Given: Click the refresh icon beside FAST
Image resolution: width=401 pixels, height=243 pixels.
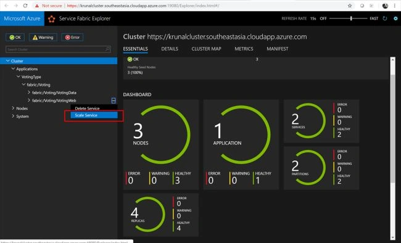Looking at the screenshot, I should pos(385,19).
